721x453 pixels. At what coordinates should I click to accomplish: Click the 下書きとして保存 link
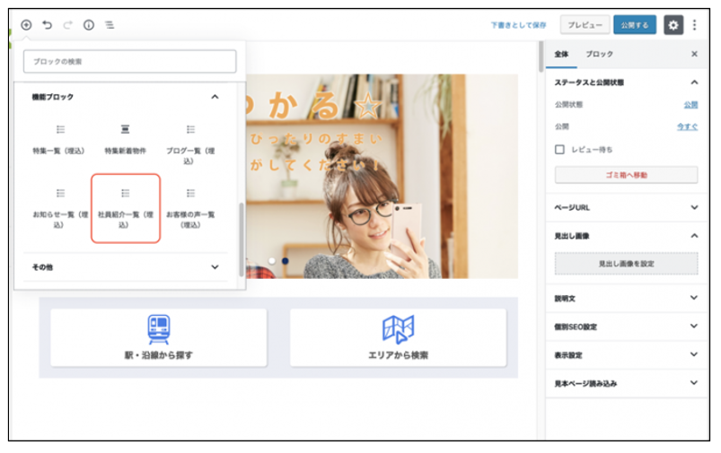518,25
